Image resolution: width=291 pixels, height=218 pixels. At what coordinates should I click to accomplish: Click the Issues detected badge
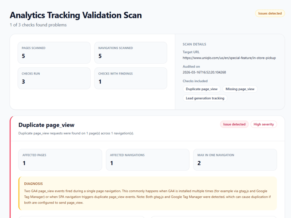(x=270, y=13)
